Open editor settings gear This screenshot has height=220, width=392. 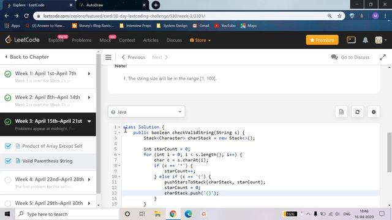pyautogui.click(x=374, y=112)
